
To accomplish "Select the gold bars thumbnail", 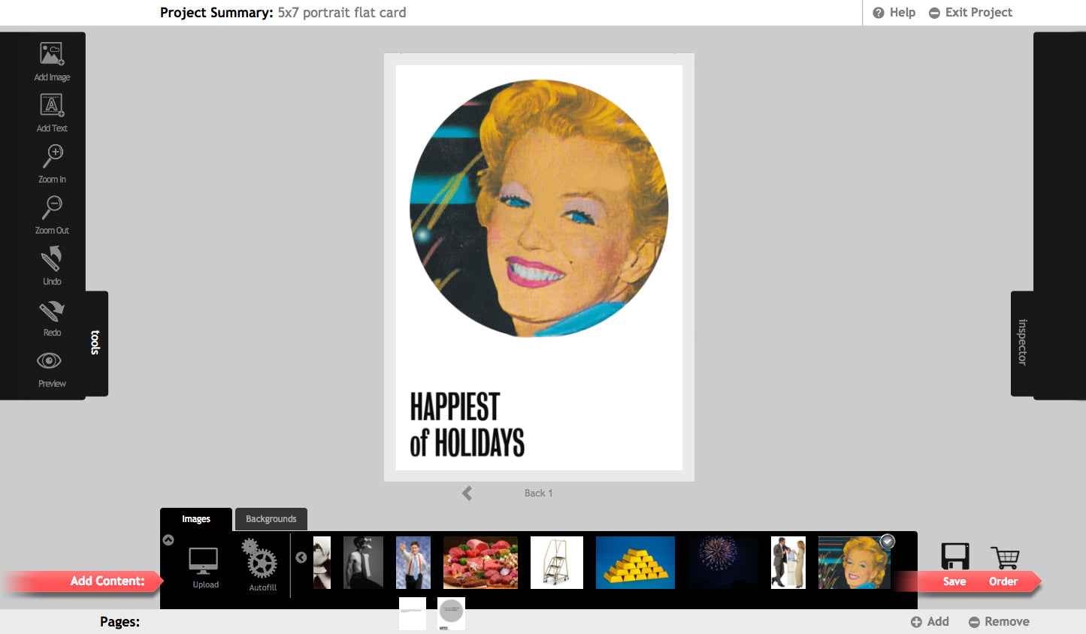I will pos(635,562).
